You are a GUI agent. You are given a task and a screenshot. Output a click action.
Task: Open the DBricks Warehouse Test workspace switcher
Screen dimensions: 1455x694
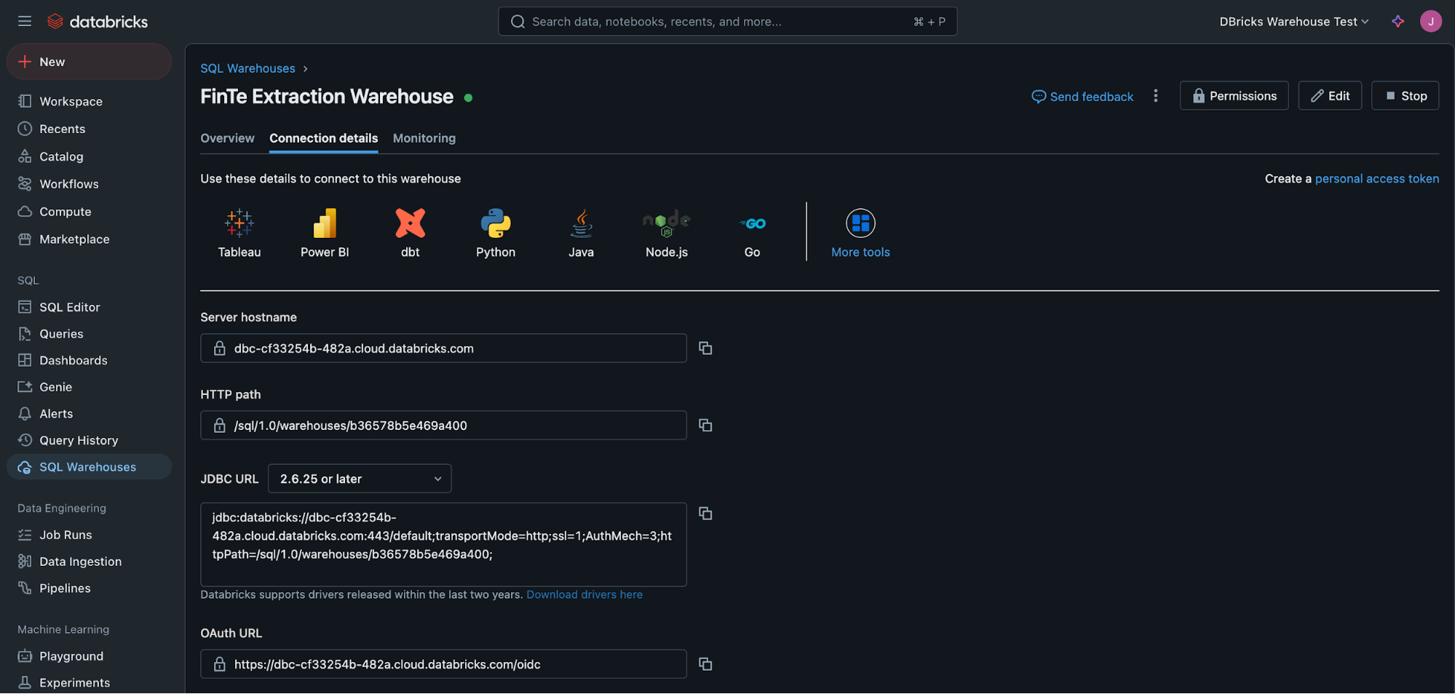coord(1294,22)
